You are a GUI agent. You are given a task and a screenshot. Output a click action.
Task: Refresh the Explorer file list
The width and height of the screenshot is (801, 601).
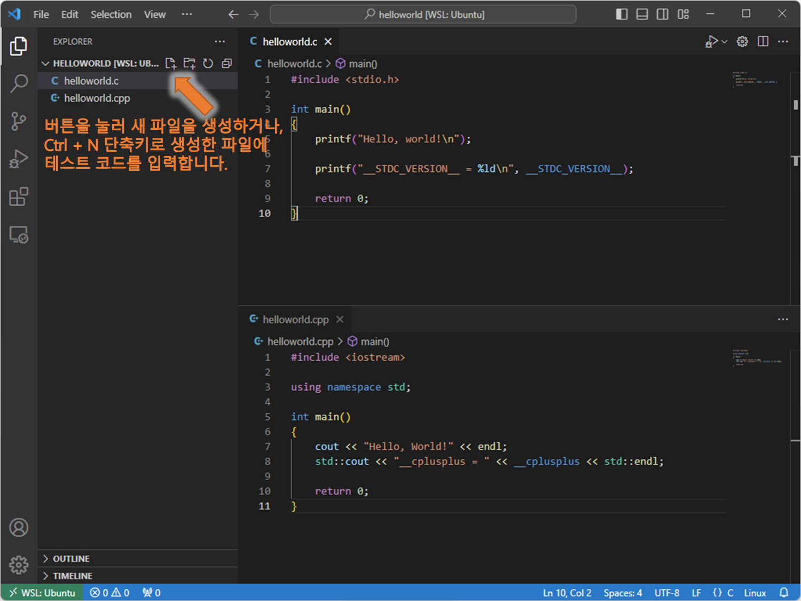click(x=208, y=64)
